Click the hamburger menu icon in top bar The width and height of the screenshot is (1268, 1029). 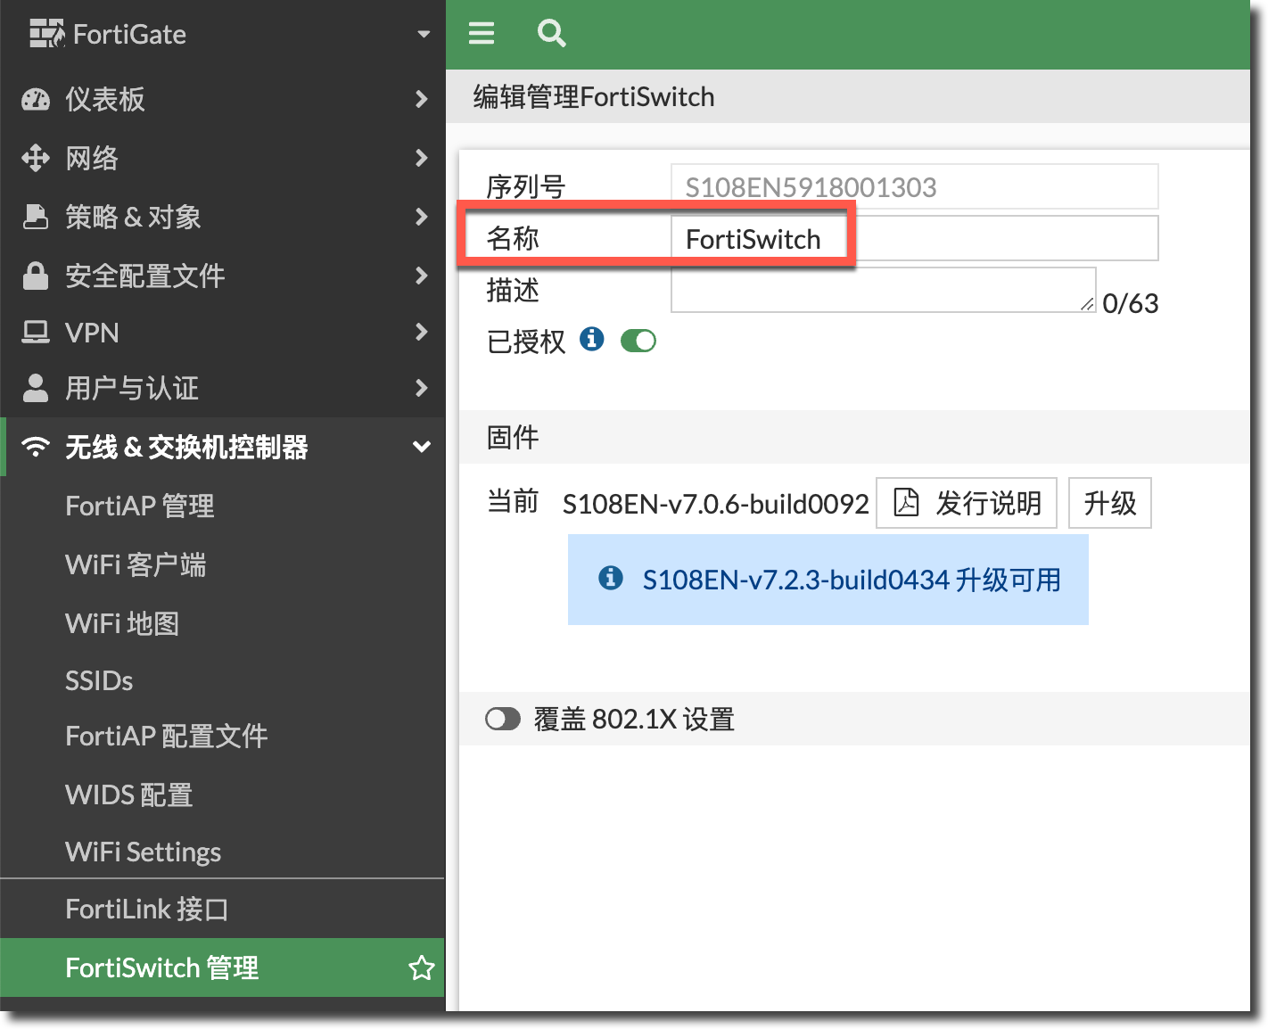click(x=482, y=34)
